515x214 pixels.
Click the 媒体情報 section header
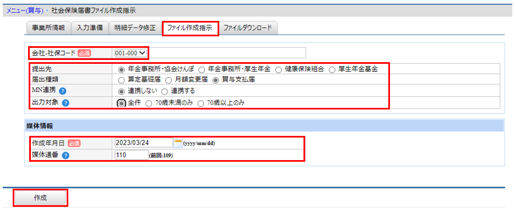[264, 125]
